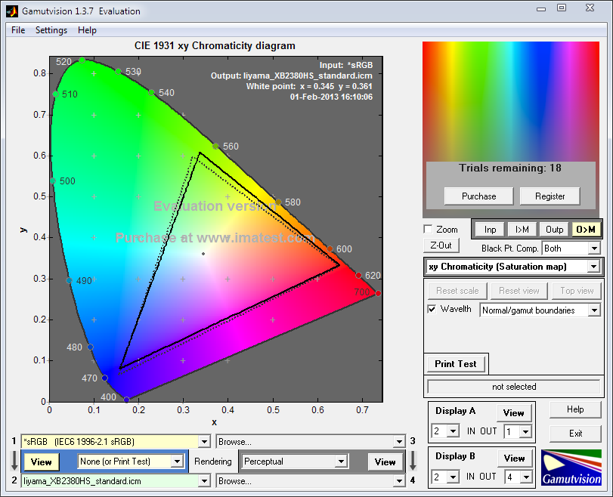Expand the xy Chromaticity plot type dropdown

[593, 267]
